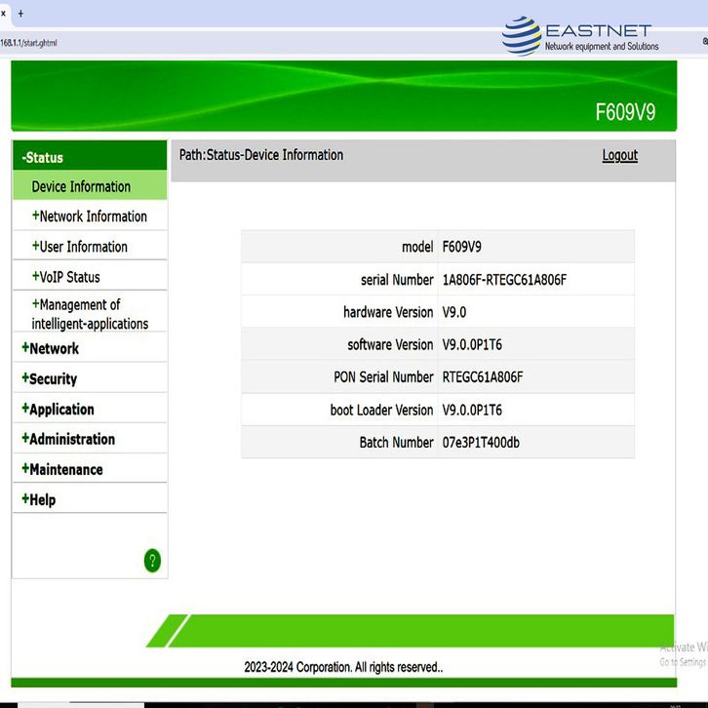
Task: Open the VoIP Status submenu
Action: (x=66, y=277)
